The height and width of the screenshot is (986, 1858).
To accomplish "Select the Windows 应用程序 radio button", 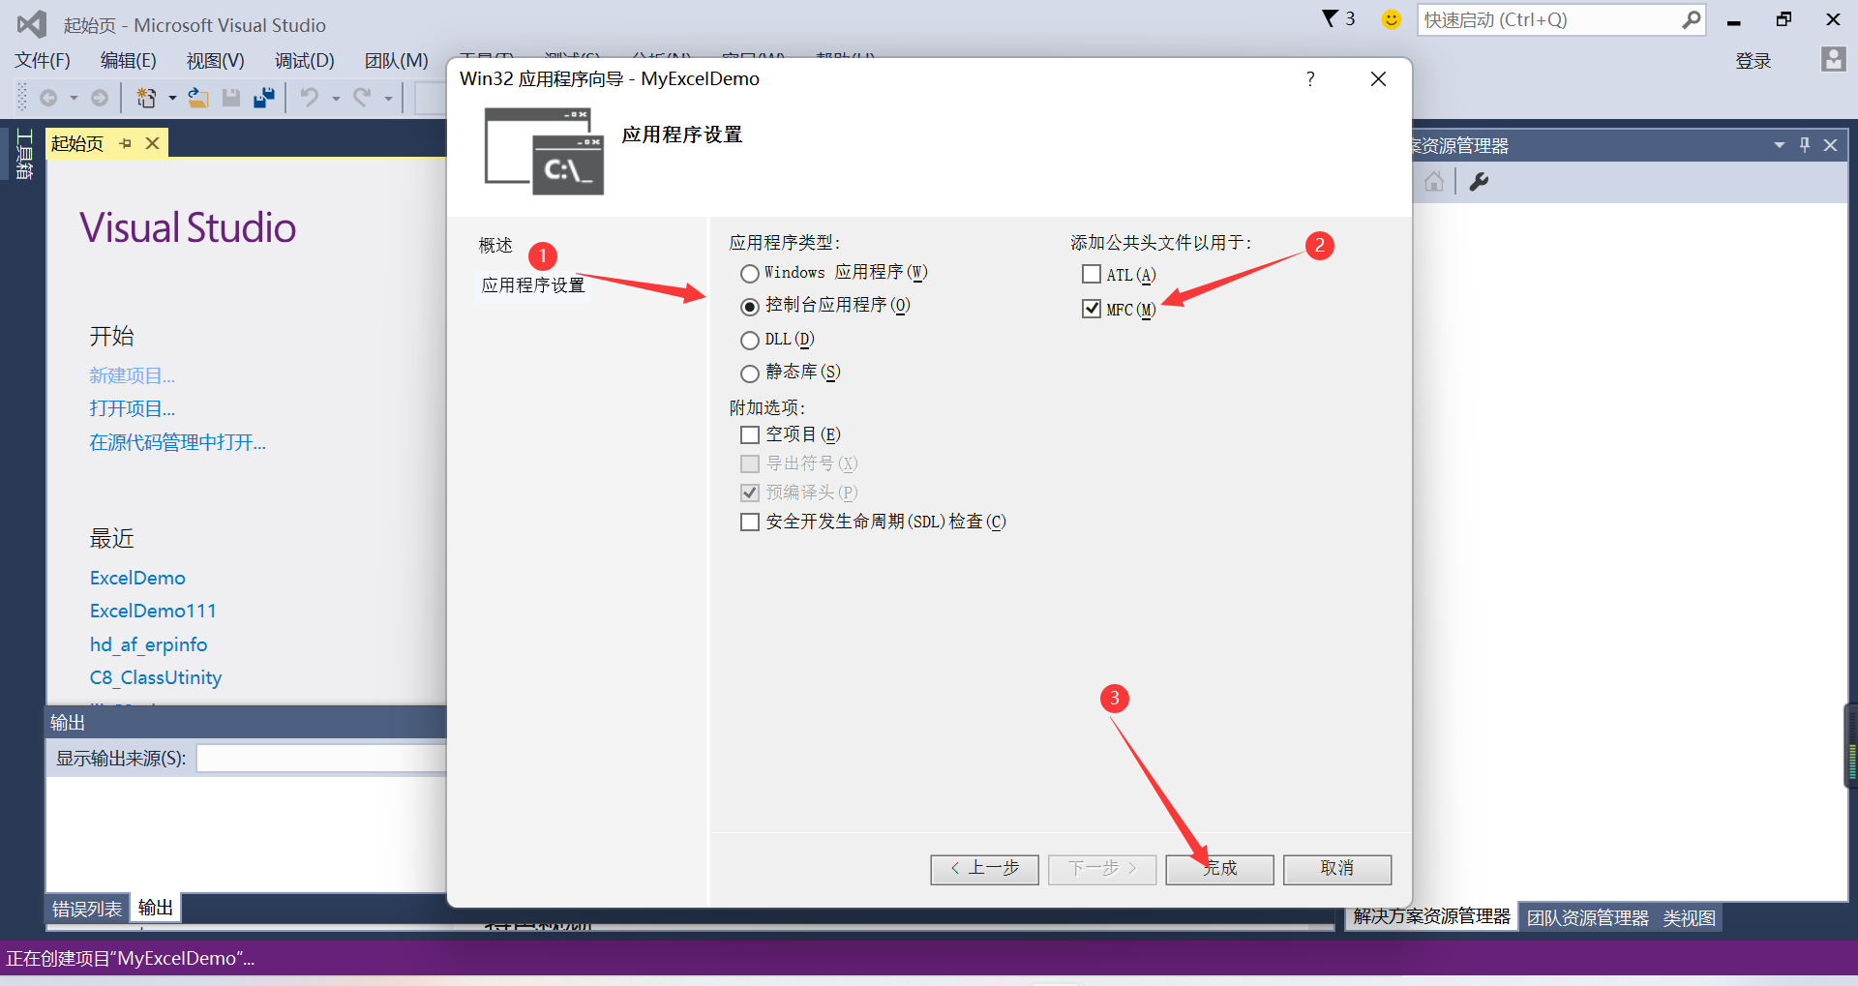I will [749, 274].
